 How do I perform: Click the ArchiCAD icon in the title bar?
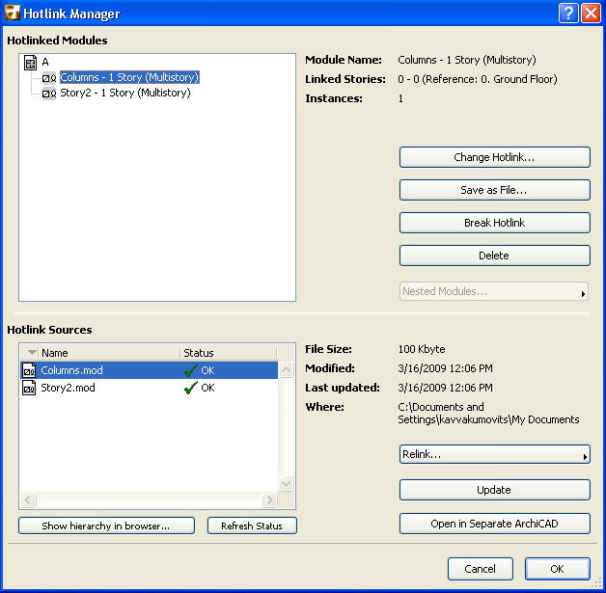point(12,13)
